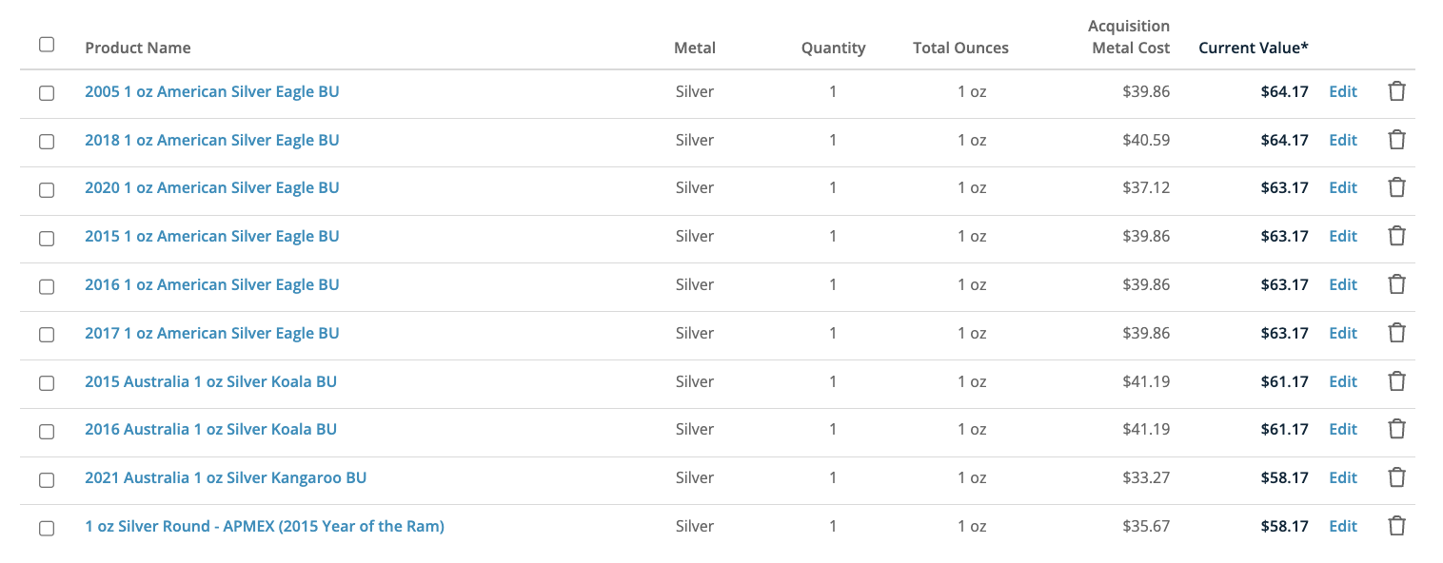Edit the 2018 American Silver Eagle entry
The width and height of the screenshot is (1443, 563).
(1342, 141)
